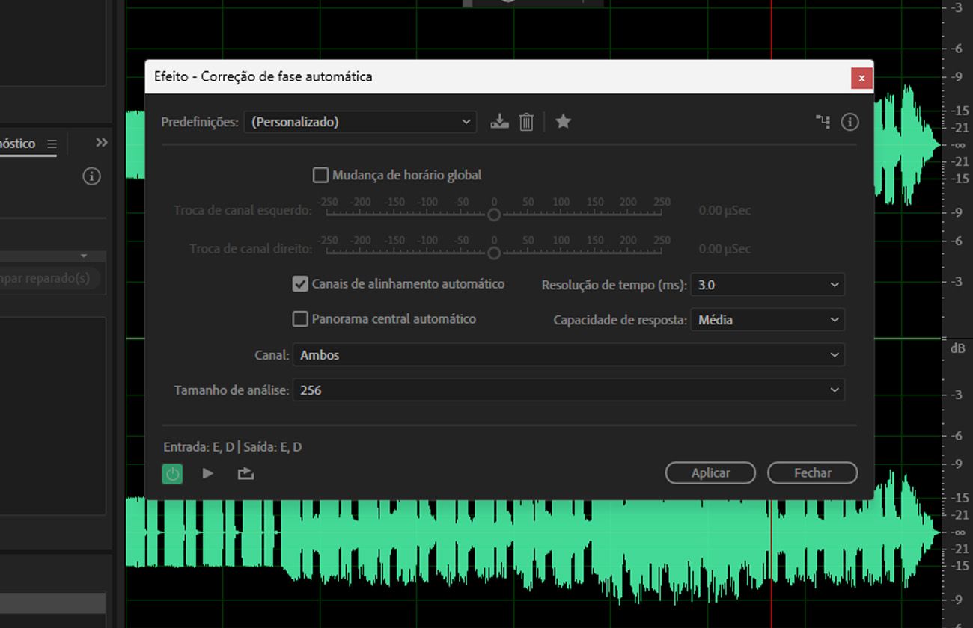Open the effect info icon in the dialog

coord(850,121)
